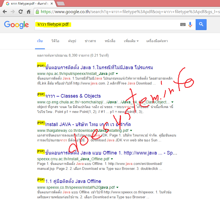Click the green padlock security icon
This screenshot has width=220, height=201.
click(x=37, y=12)
